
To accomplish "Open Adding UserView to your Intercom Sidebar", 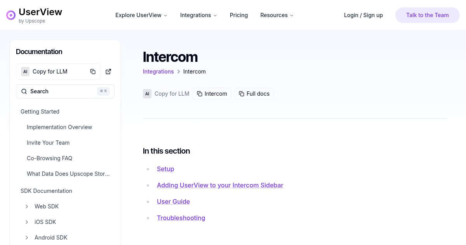I will tap(220, 185).
